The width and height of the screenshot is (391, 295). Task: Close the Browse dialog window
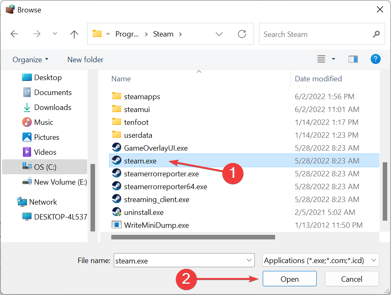(x=380, y=10)
